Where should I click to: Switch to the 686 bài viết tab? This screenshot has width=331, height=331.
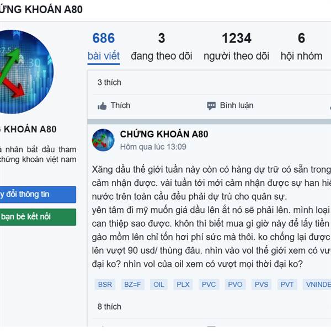pyautogui.click(x=104, y=46)
